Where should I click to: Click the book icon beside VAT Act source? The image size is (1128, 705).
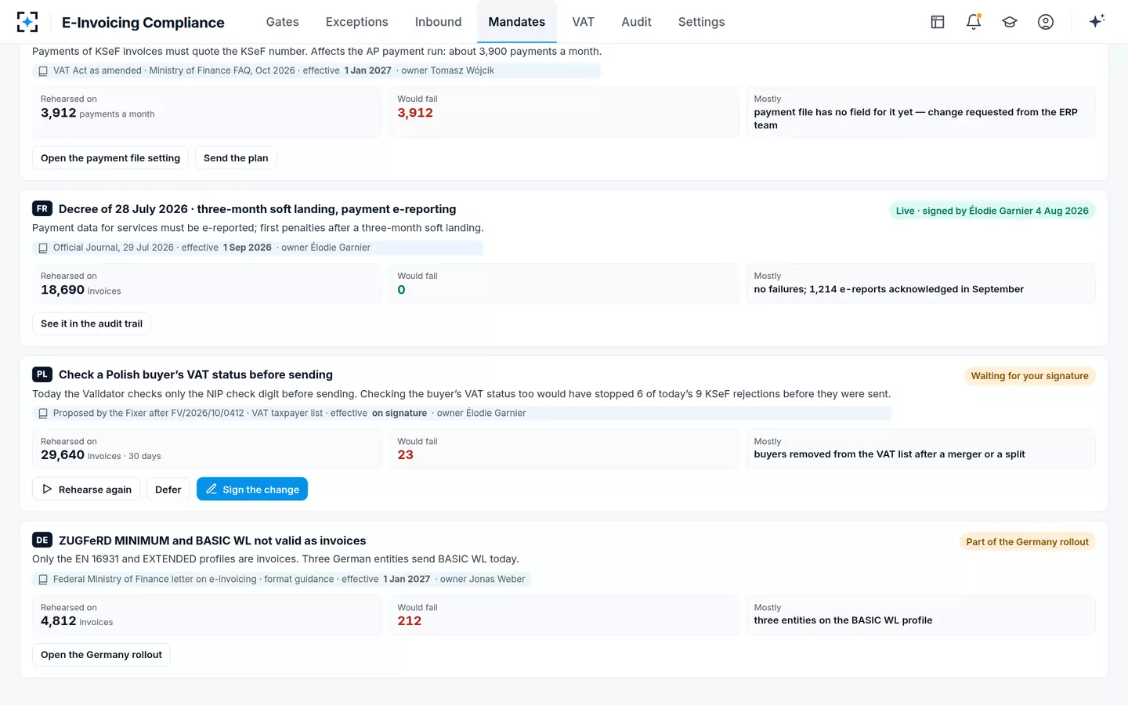click(43, 71)
